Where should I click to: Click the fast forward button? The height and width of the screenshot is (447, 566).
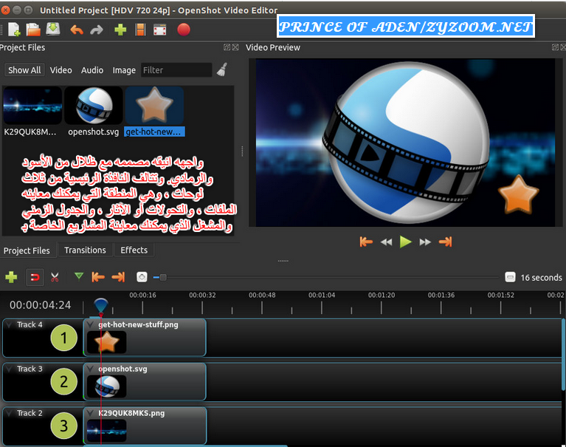click(x=425, y=242)
